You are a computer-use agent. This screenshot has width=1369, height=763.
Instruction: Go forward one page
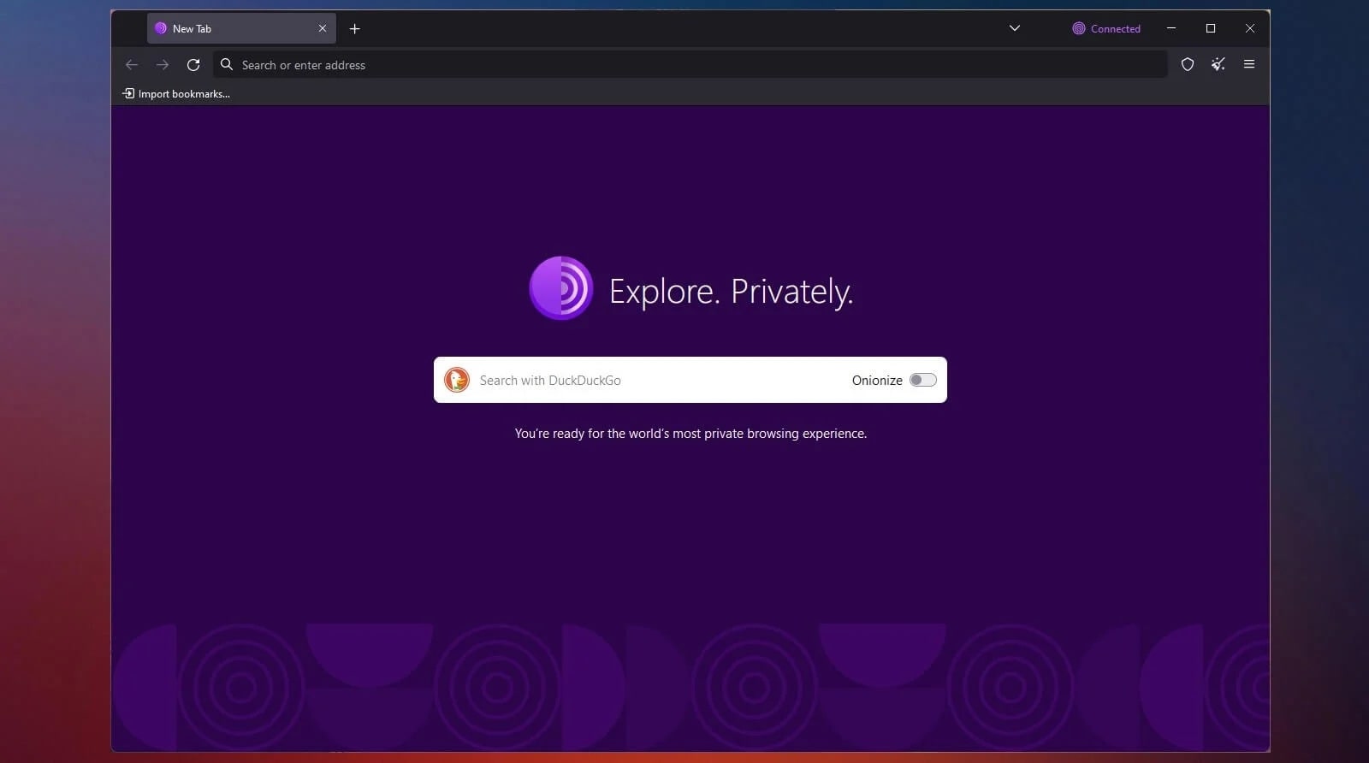pos(163,65)
